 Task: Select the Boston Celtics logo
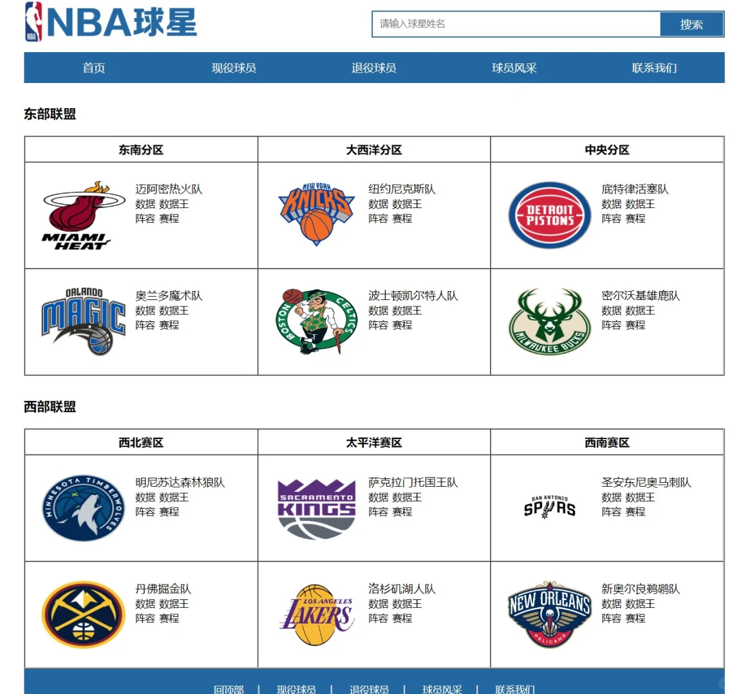[x=316, y=321]
